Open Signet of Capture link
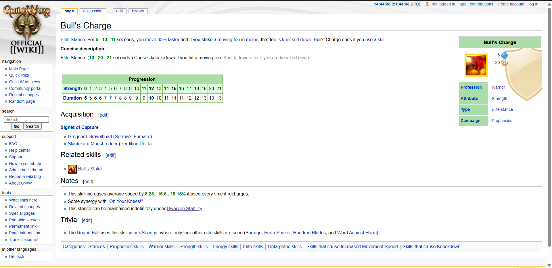Viewport: 552px width, 268px height. coord(80,127)
